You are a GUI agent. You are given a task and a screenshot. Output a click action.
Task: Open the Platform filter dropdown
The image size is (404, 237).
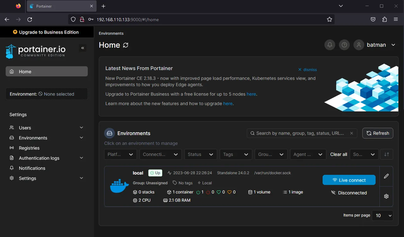pyautogui.click(x=120, y=154)
